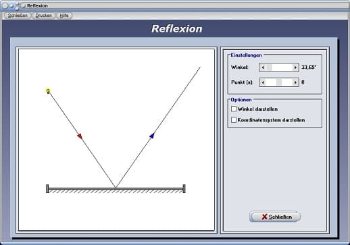Click the 'Winkel:' label
This screenshot has height=245, width=350.
click(x=240, y=67)
